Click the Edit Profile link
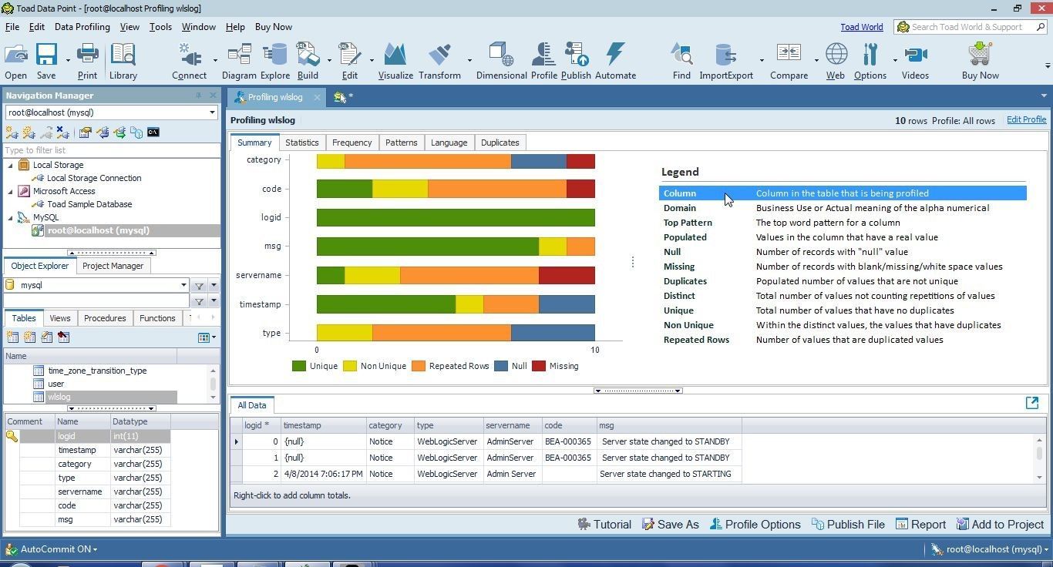This screenshot has width=1053, height=567. coord(1026,119)
